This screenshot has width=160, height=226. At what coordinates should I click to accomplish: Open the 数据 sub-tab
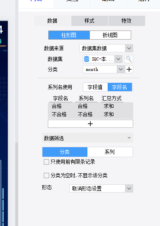[x=53, y=21]
